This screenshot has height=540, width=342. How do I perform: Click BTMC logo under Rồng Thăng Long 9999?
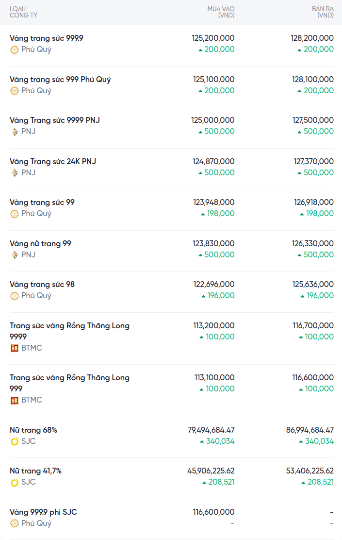[x=15, y=348]
